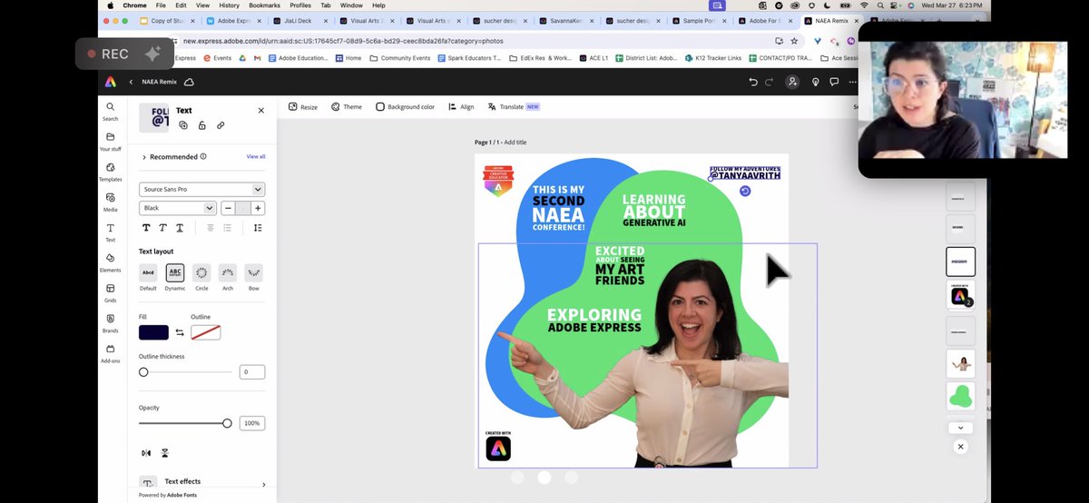
Task: Click the Undo arrow
Action: [753, 82]
